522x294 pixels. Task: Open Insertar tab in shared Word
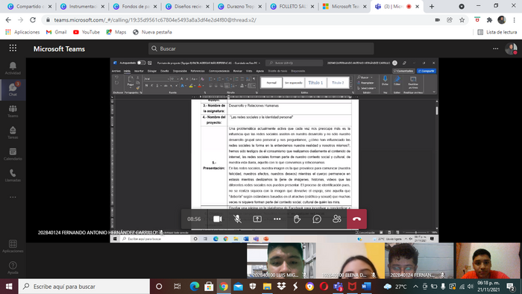(139, 71)
